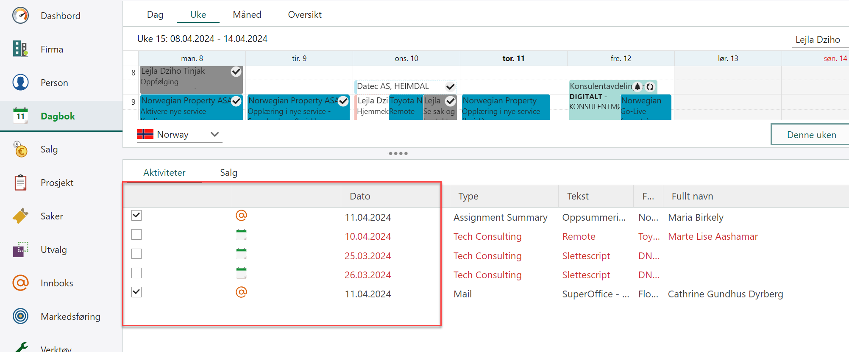The width and height of the screenshot is (849, 352).
Task: Open the Person icon in sidebar
Action: click(x=20, y=83)
